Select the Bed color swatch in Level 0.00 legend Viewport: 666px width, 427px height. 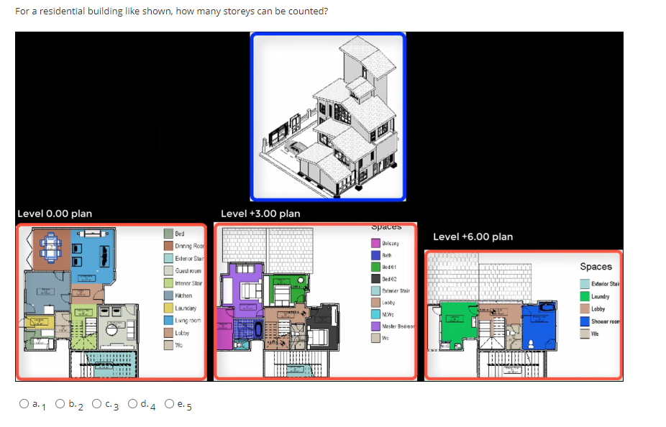coord(168,234)
